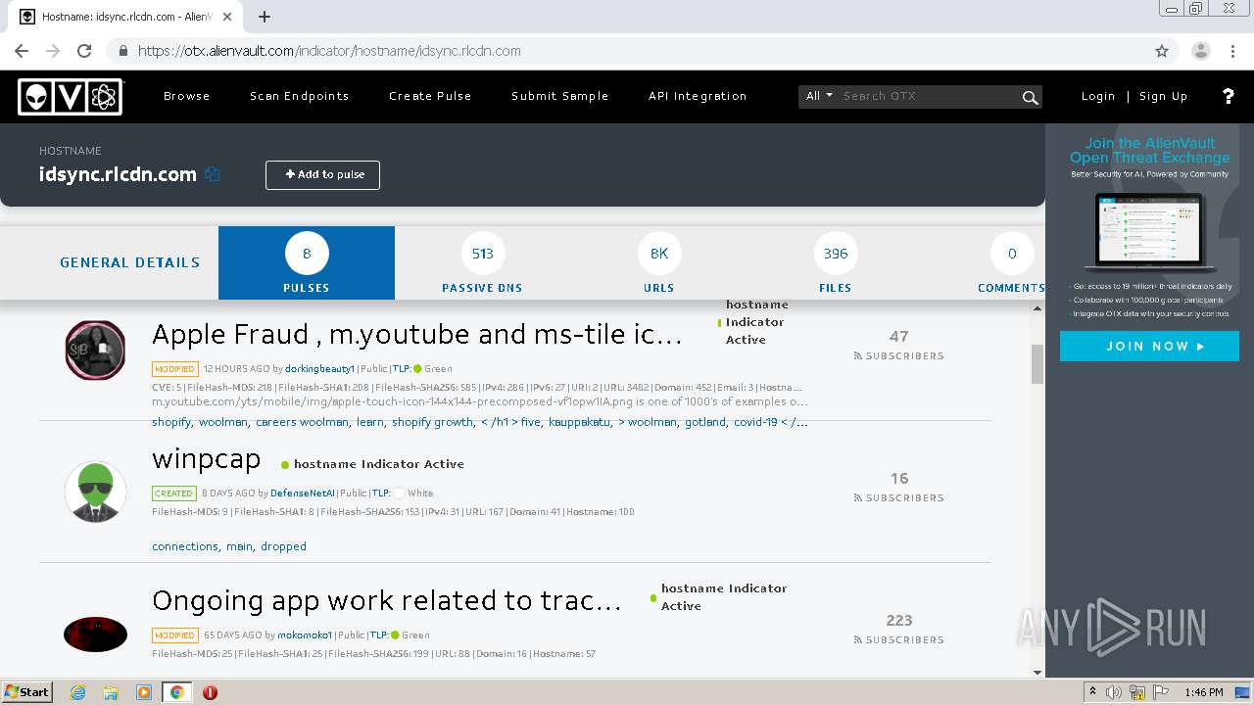Bookmark this page with the star icon
Screen dimensions: 1254x705
(1162, 51)
